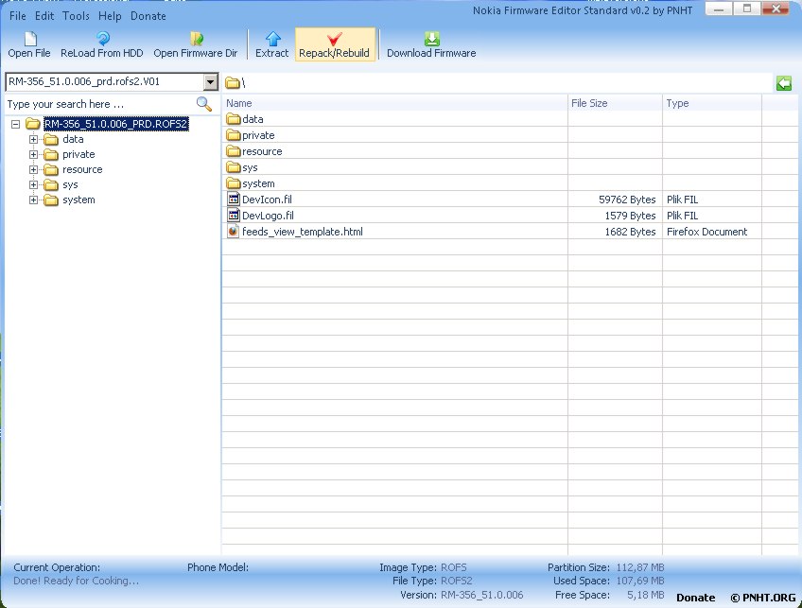
Task: Expand the sys tree node
Action: coord(34,184)
